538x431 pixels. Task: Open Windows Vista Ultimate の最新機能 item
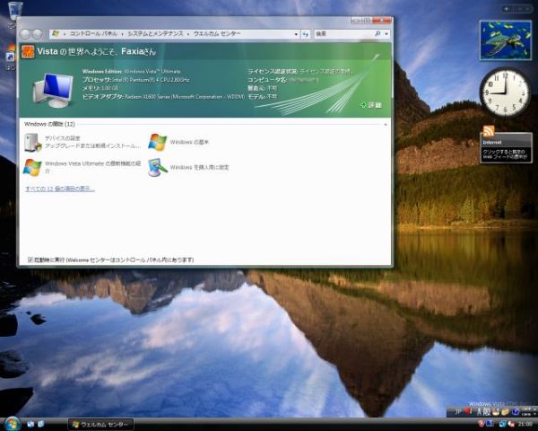click(32, 166)
